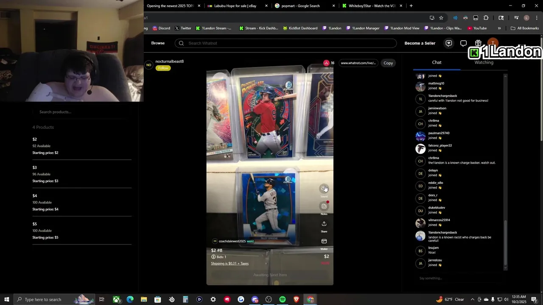Open Brave browser from taskbar
This screenshot has width=543, height=305.
(297, 299)
